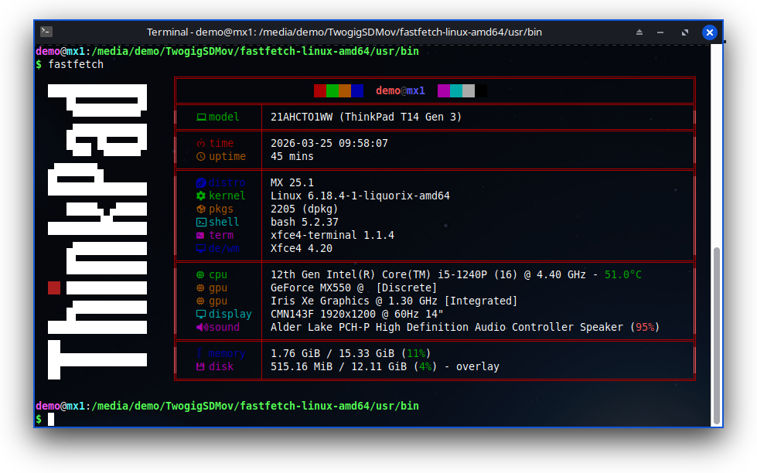757x473 pixels.
Task: Click the chip icon beside cpu
Action: coord(200,274)
